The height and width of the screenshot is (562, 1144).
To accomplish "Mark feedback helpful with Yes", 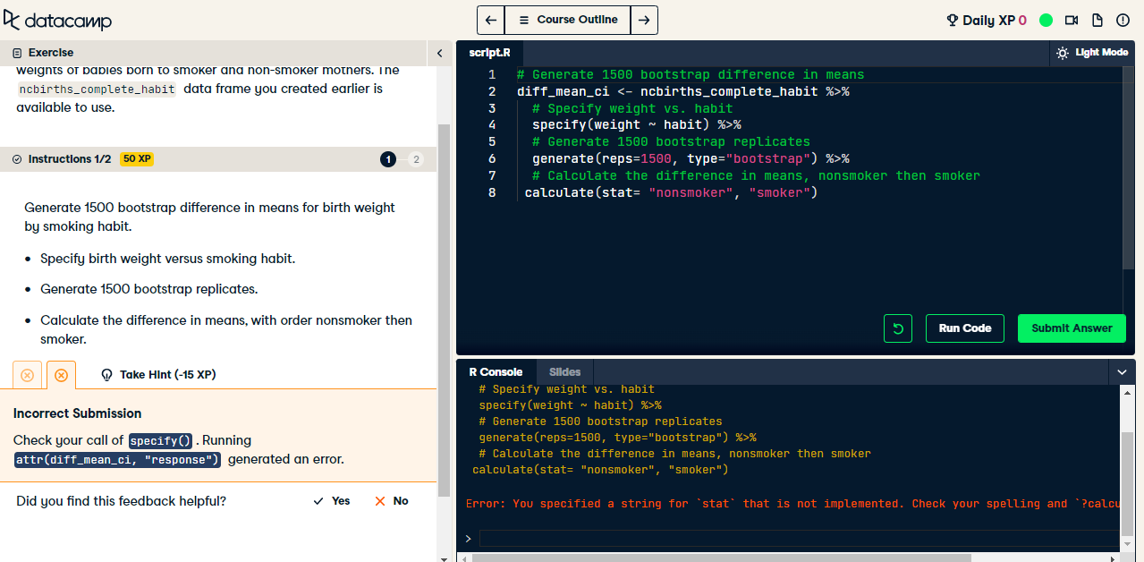I will [x=330, y=501].
